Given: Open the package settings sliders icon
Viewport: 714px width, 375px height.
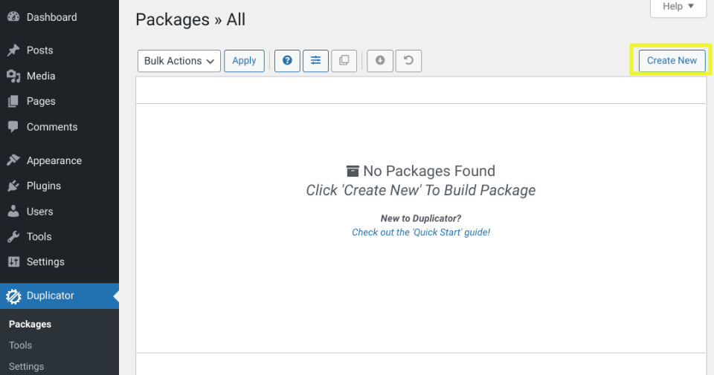Looking at the screenshot, I should [x=315, y=61].
